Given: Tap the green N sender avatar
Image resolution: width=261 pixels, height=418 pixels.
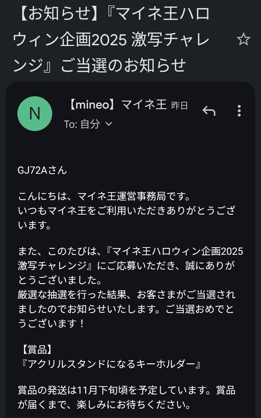Looking at the screenshot, I should pyautogui.click(x=35, y=114).
